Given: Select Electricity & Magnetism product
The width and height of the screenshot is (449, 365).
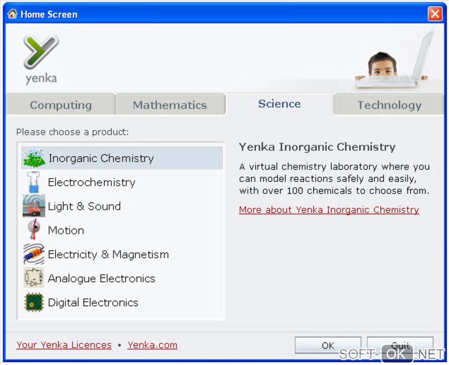Looking at the screenshot, I should 122,254.
